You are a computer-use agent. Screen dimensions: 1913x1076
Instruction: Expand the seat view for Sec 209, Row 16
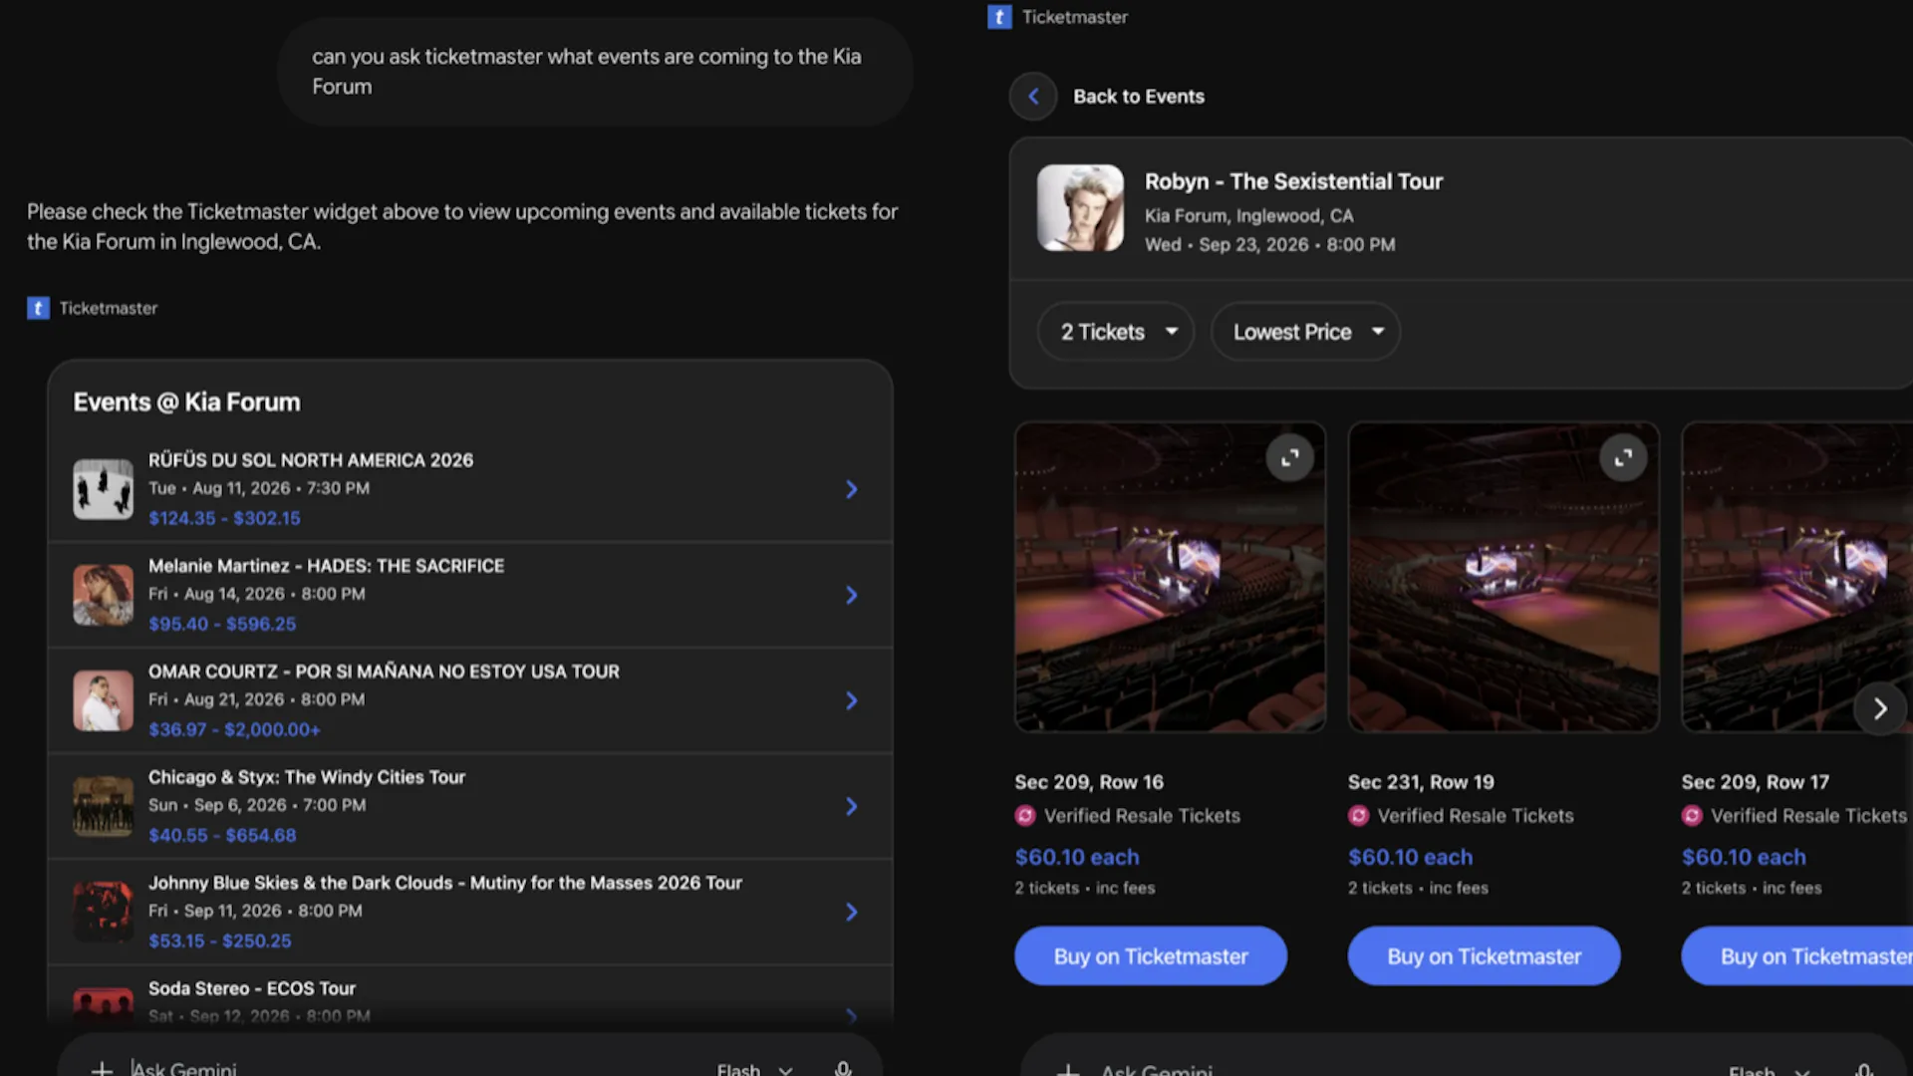coord(1289,458)
